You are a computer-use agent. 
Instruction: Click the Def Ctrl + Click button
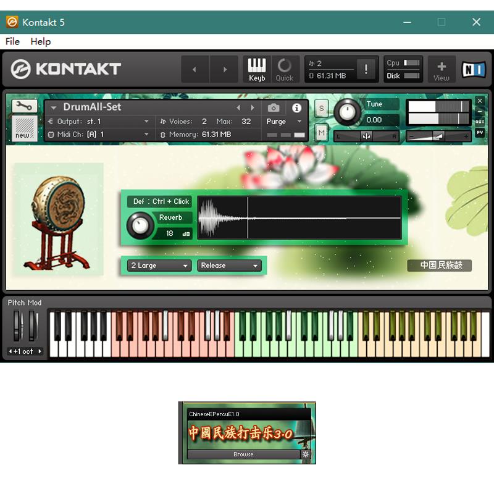click(x=159, y=201)
